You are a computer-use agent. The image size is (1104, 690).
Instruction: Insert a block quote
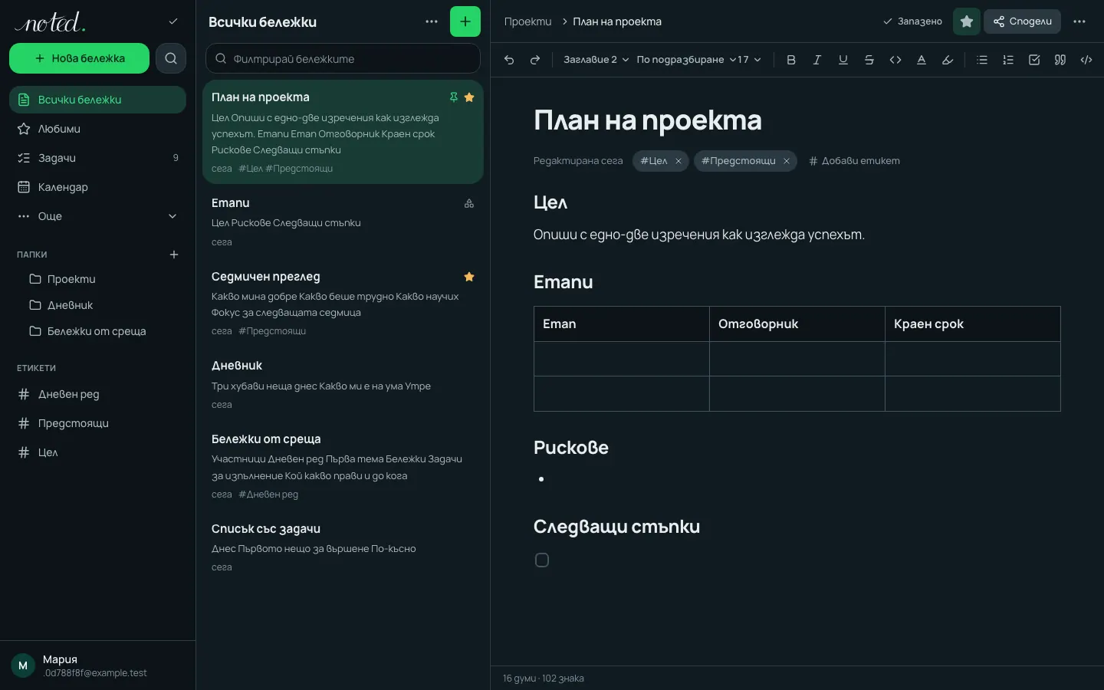1060,60
